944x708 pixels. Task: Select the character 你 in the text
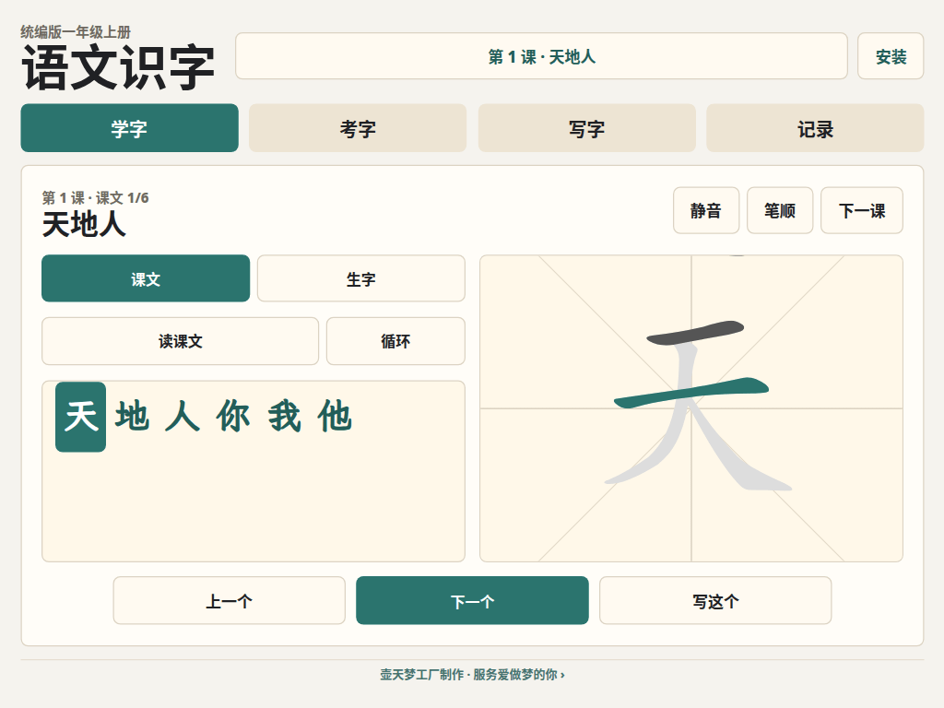233,417
